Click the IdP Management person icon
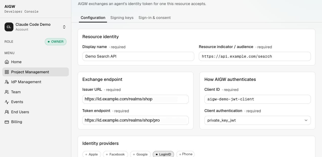This screenshot has width=322, height=157. pos(7,82)
